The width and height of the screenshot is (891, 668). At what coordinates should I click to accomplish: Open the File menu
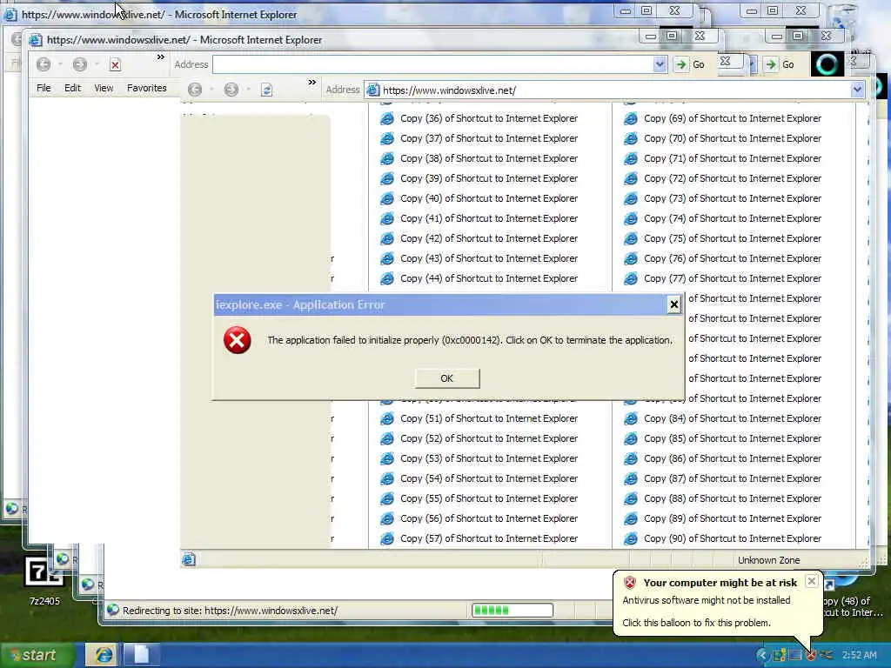tap(44, 88)
